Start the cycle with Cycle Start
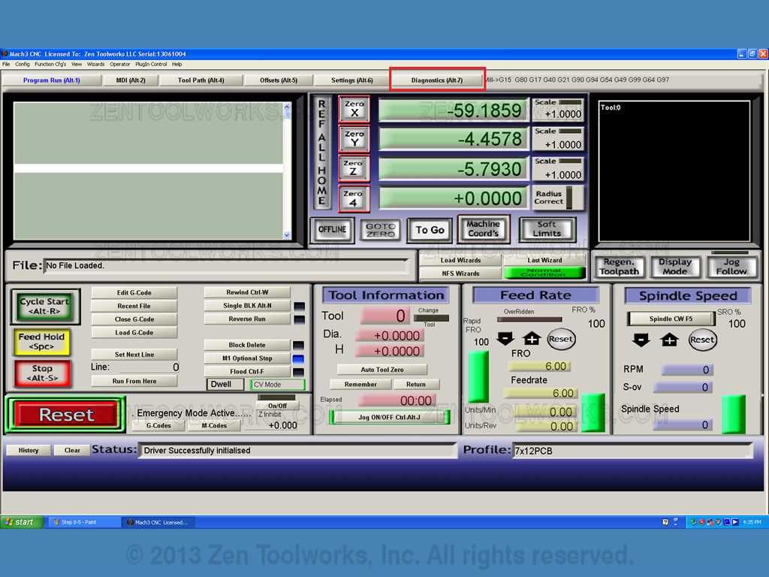 tap(44, 307)
